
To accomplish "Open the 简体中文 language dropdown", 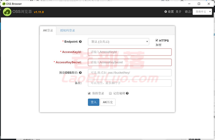I will click(202, 12).
